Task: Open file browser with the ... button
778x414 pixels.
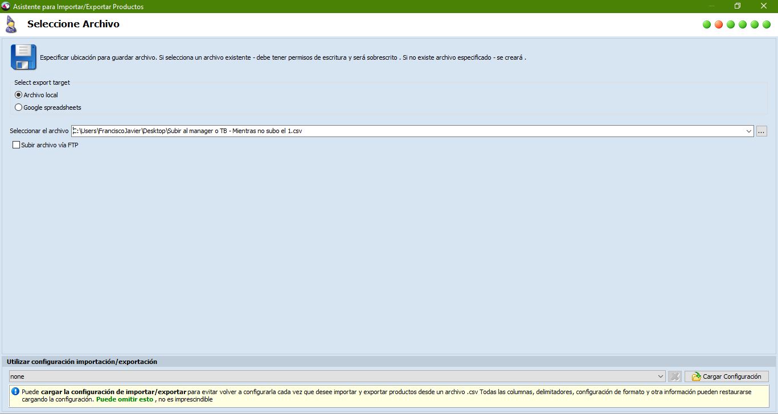Action: tap(762, 131)
